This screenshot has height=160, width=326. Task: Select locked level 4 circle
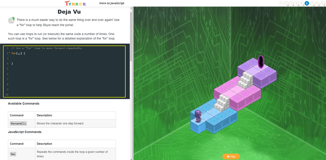(x=296, y=3)
